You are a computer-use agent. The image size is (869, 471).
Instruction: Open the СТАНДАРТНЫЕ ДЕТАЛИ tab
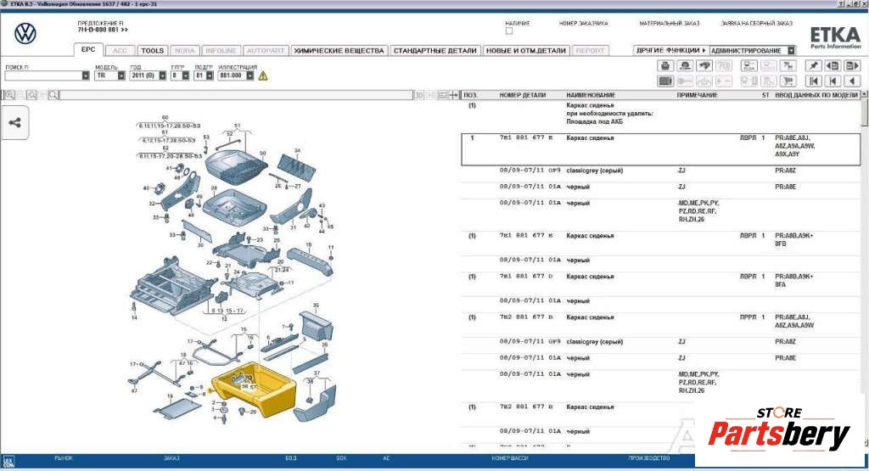pyautogui.click(x=435, y=51)
